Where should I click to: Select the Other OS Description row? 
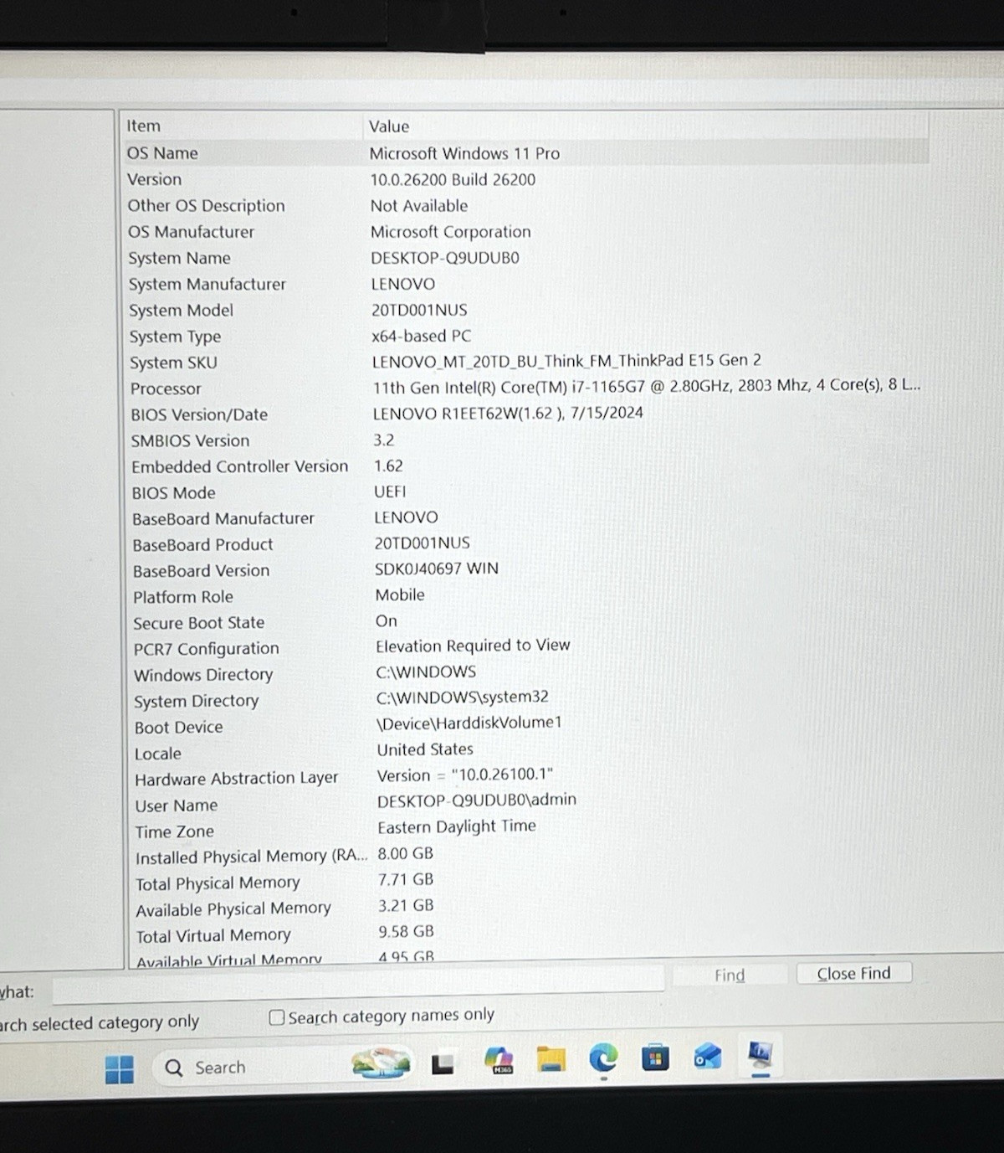coord(525,205)
